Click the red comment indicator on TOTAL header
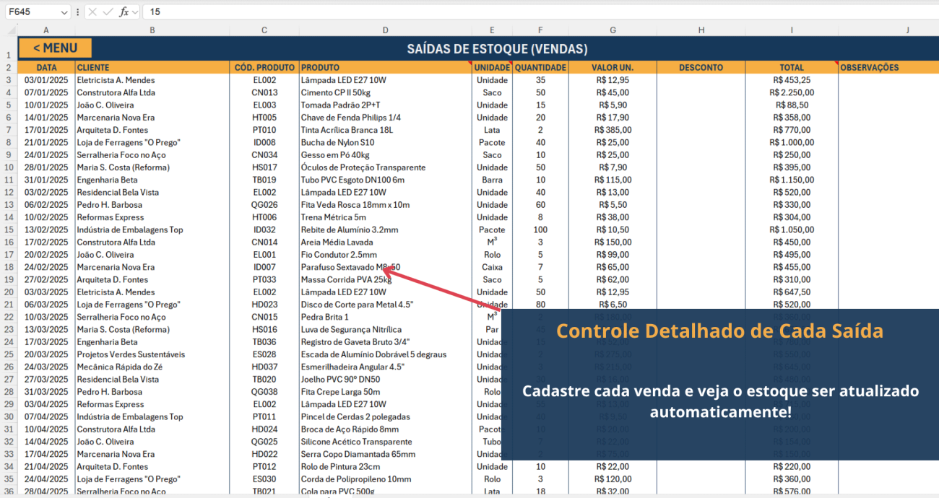This screenshot has height=498, width=939. coord(836,64)
